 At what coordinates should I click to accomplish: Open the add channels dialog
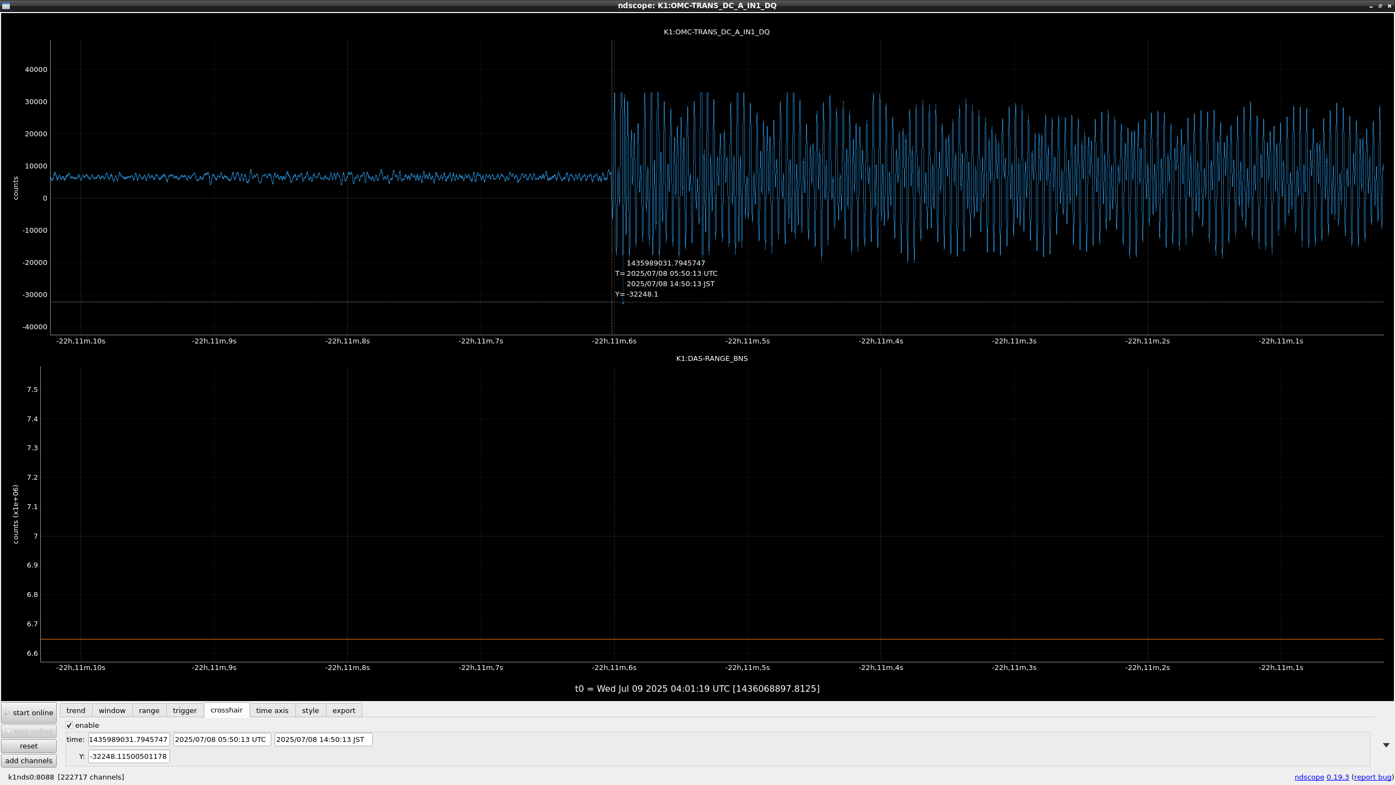point(29,760)
